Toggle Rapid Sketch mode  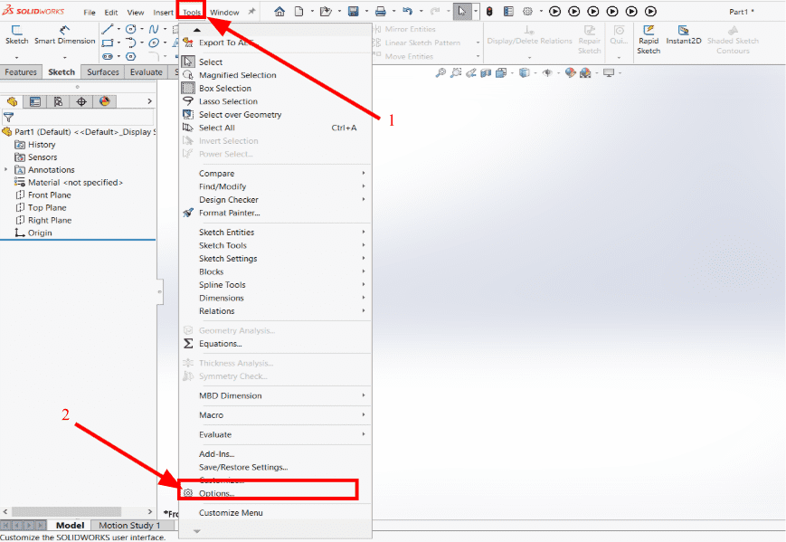[649, 40]
